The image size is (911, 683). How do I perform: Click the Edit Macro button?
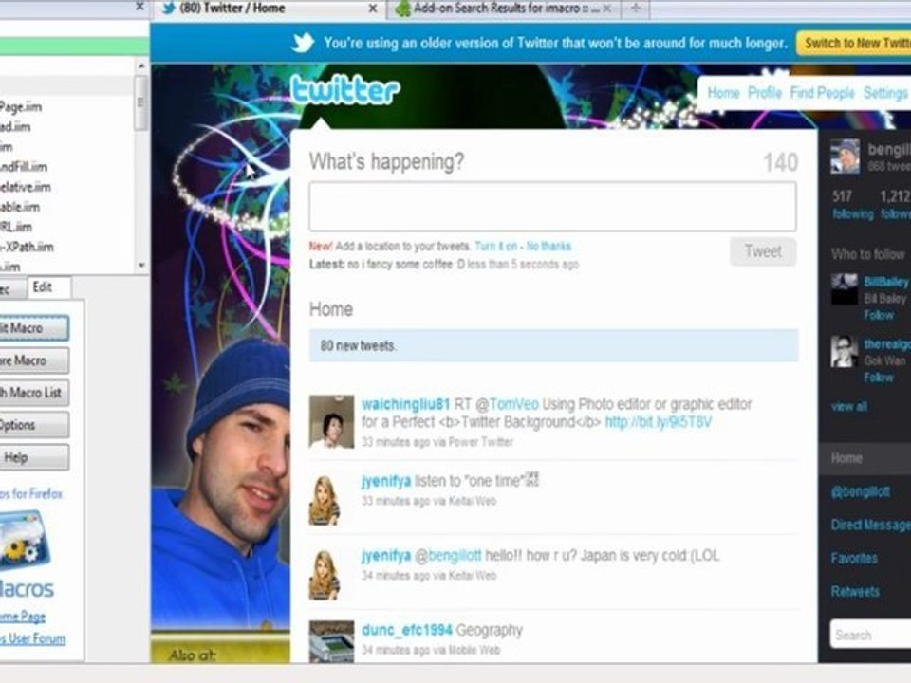34,328
